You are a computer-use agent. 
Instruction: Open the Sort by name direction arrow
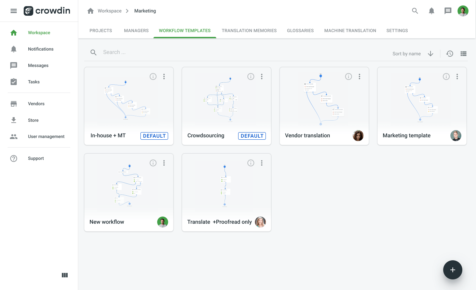431,54
